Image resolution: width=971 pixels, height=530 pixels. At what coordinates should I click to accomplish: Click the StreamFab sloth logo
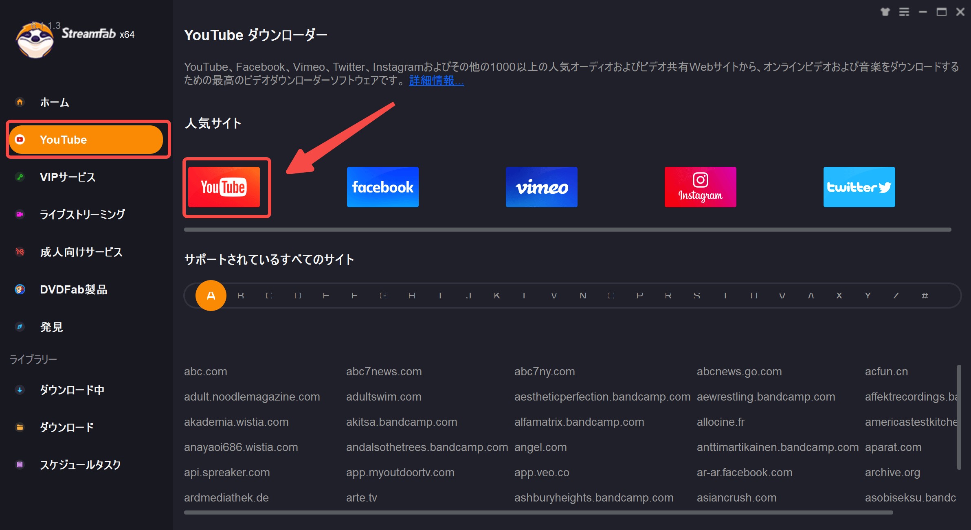[x=35, y=40]
